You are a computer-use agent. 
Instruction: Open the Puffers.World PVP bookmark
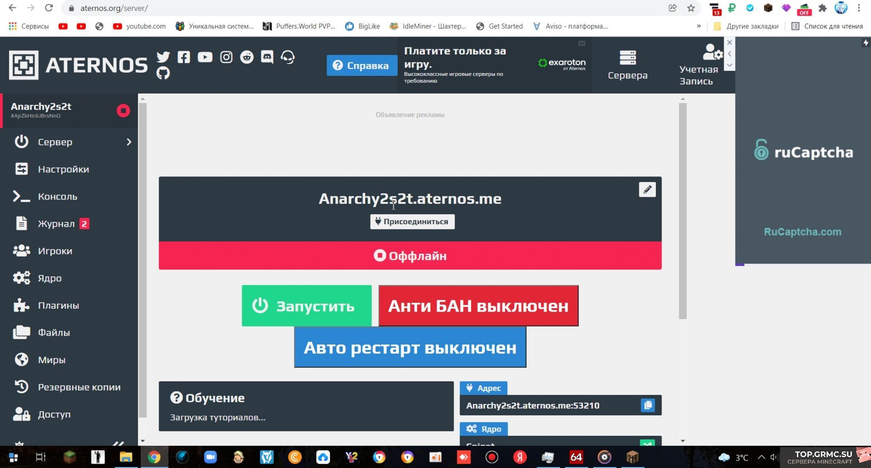[299, 26]
